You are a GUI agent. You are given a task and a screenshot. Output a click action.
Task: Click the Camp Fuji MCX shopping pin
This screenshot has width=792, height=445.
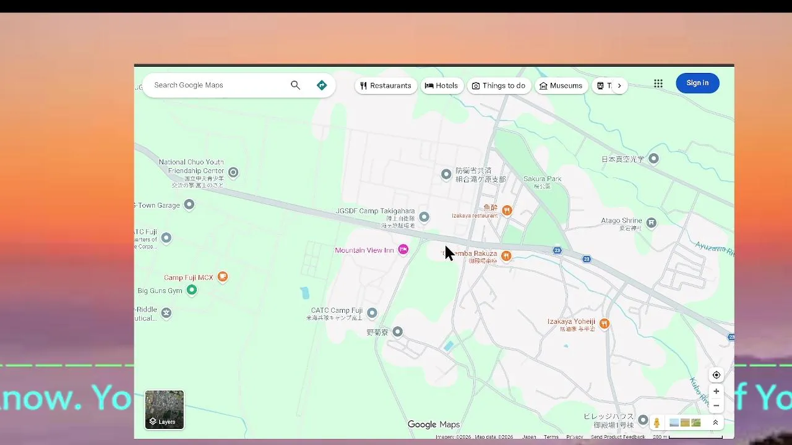pos(223,277)
